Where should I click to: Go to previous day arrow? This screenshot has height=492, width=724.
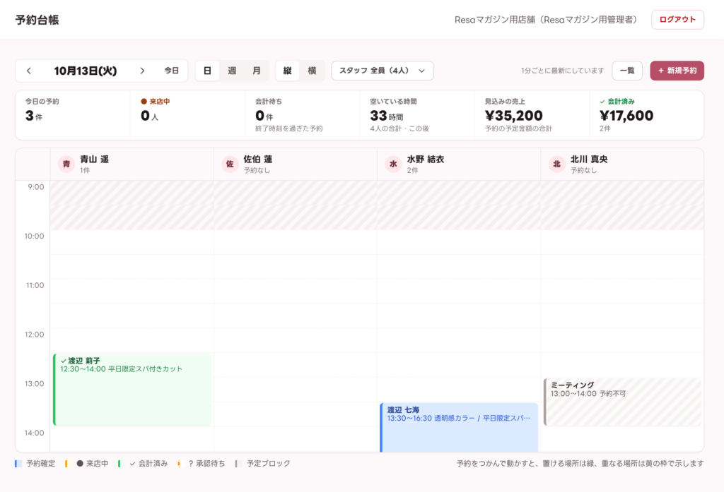coord(29,71)
